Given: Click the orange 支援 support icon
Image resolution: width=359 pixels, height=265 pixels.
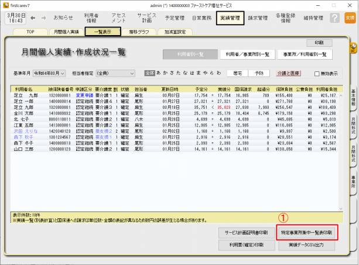Looking at the screenshot, I should click(x=350, y=18).
